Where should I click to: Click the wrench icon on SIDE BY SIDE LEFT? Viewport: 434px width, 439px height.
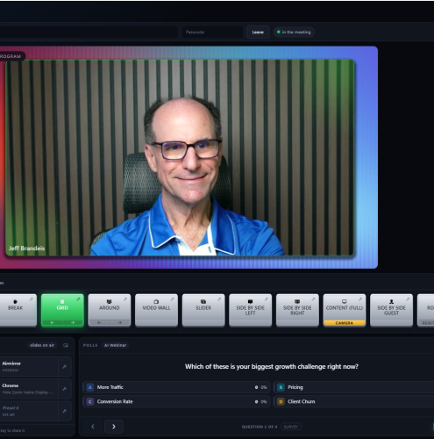(267, 299)
